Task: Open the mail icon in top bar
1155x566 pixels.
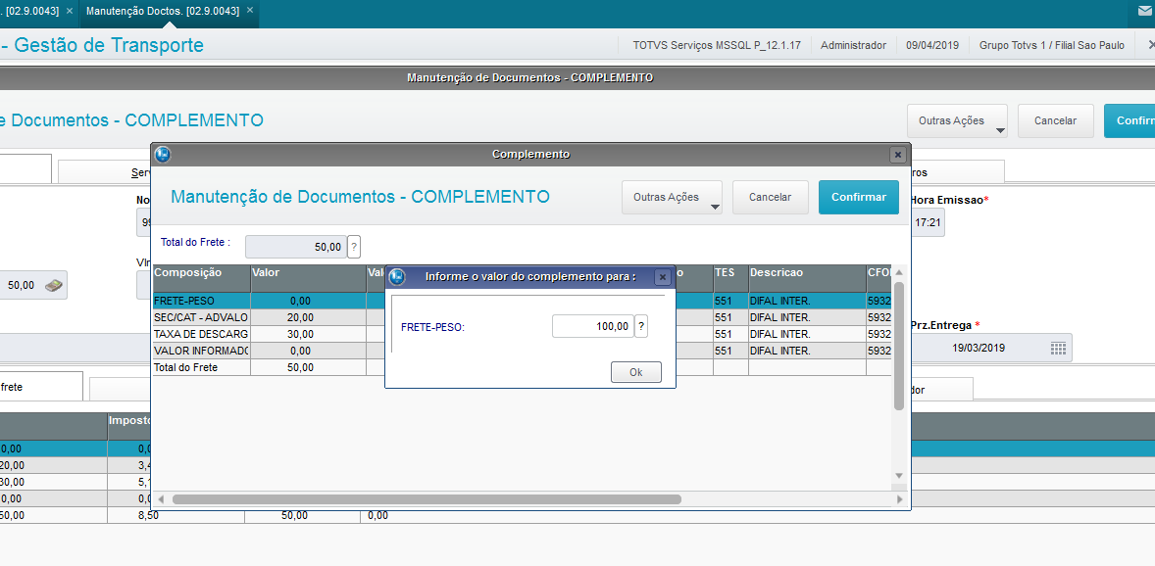Action: 1143,12
